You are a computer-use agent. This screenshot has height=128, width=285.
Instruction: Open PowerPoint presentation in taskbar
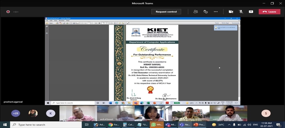coord(200,125)
